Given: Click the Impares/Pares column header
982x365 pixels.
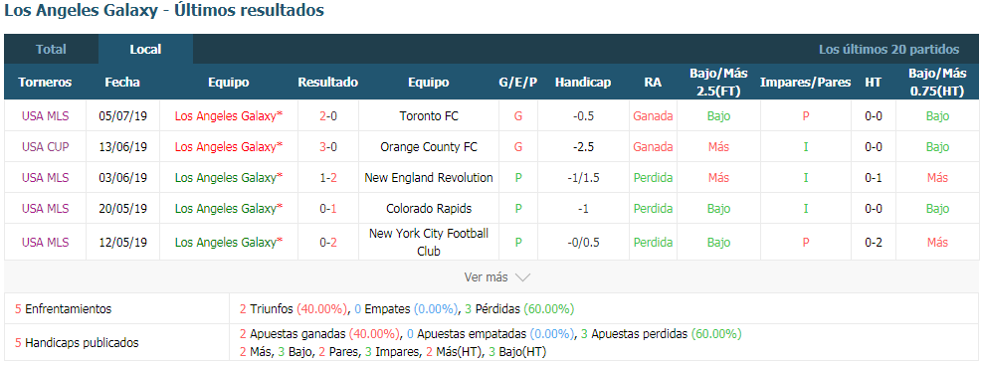Looking at the screenshot, I should [x=805, y=82].
